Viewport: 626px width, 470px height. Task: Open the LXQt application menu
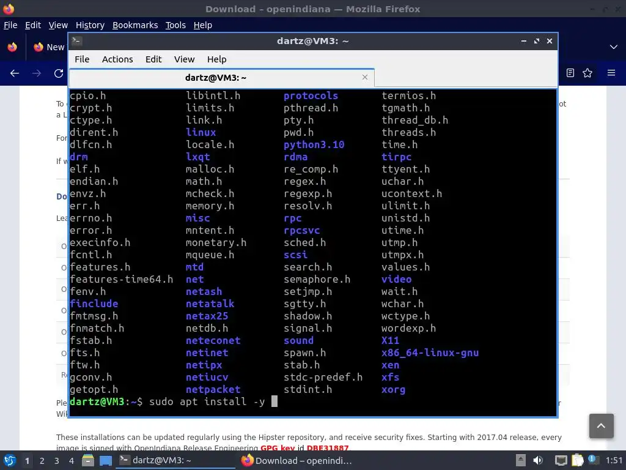pos(10,460)
